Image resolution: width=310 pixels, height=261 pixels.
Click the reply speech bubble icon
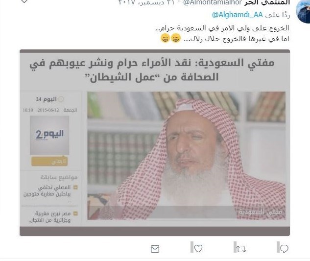click(284, 249)
